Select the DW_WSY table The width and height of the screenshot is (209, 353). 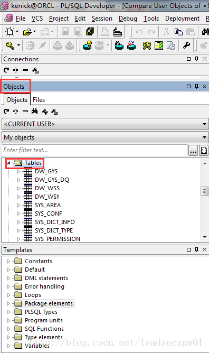coord(47,197)
